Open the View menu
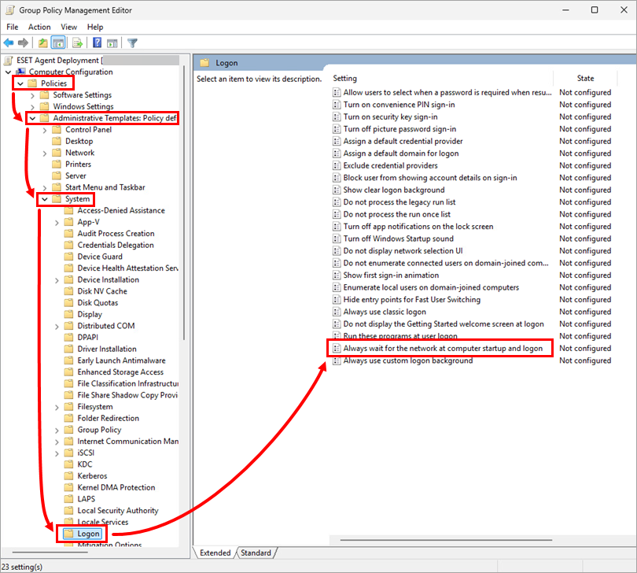This screenshot has width=637, height=573. click(68, 27)
